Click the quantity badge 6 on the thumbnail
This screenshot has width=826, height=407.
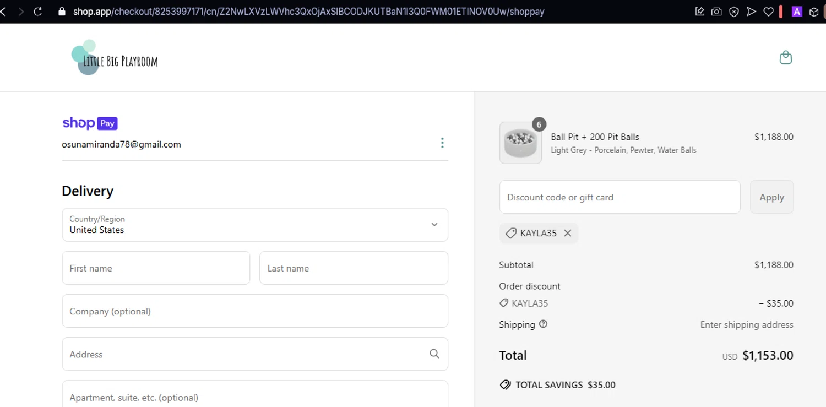tap(539, 124)
